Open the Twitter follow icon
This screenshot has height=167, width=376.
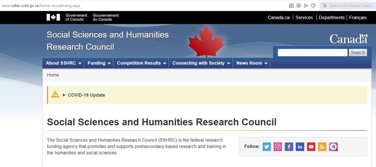(x=267, y=147)
